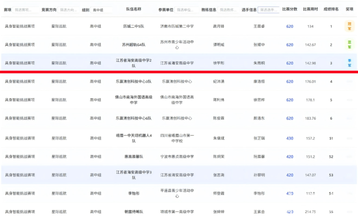Click unit 宁波市惠贞高级中学
The height and width of the screenshot is (221, 358).
tap(177, 156)
